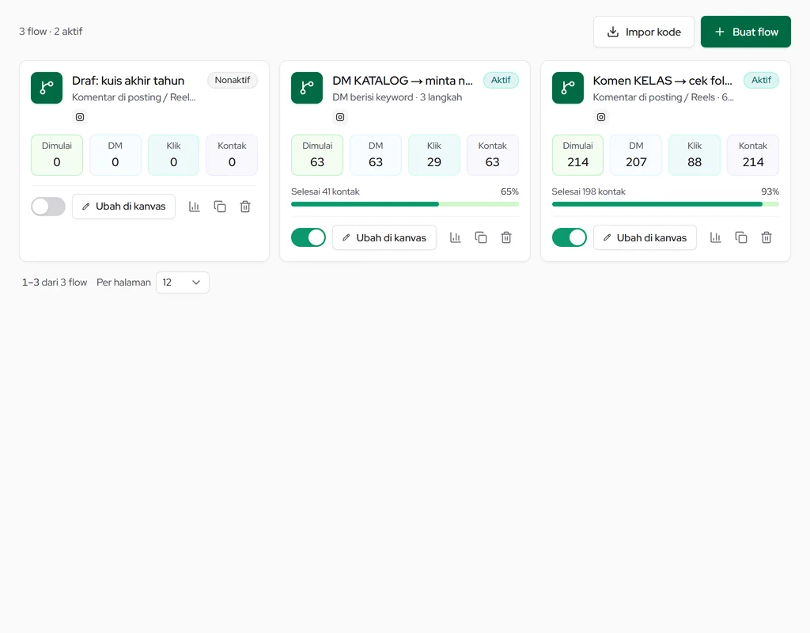Viewport: 810px width, 633px height.
Task: Click the Komen KELAS 93% progress bar
Action: 665,204
